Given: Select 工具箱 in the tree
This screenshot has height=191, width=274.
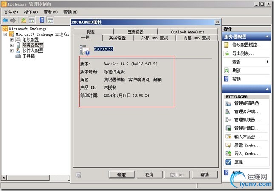Looking at the screenshot, I should pyautogui.click(x=29, y=56).
